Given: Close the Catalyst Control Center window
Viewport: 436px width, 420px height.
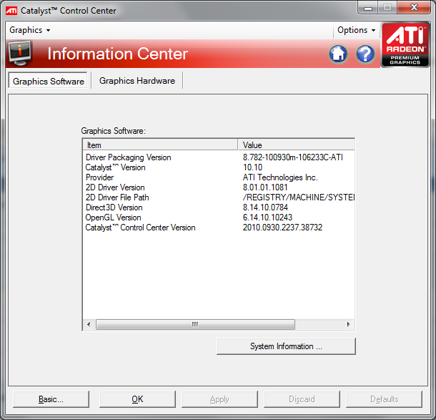Looking at the screenshot, I should pos(414,8).
